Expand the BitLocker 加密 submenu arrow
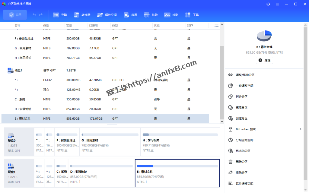 [300, 129]
